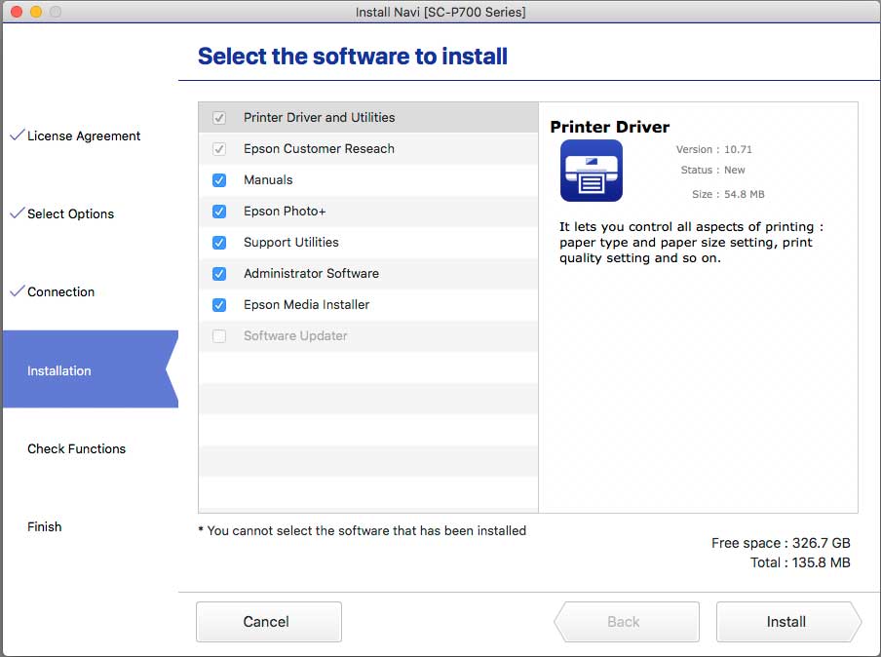This screenshot has width=881, height=657.
Task: Close the Install Navi window
Action: 17,12
